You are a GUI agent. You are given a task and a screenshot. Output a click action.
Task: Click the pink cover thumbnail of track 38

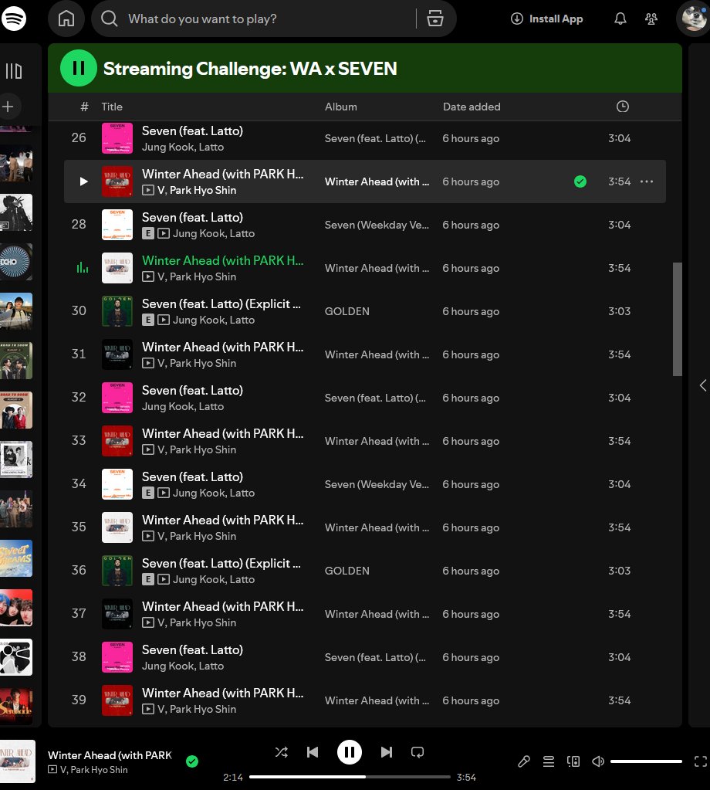click(117, 657)
